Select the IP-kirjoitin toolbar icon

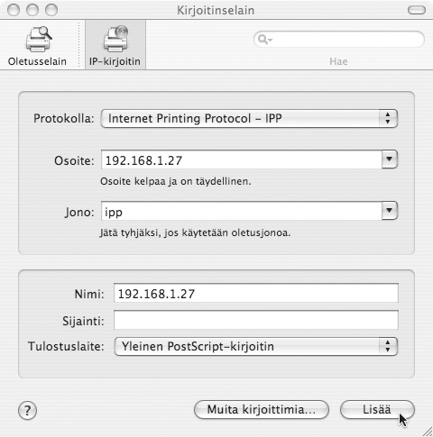(x=115, y=46)
